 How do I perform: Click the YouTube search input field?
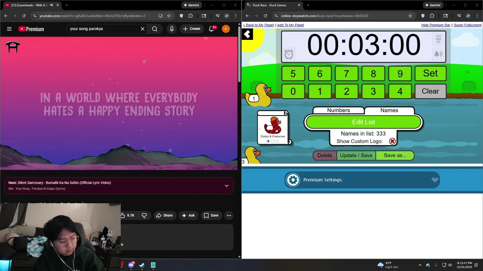pyautogui.click(x=103, y=29)
